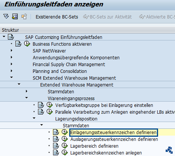Screen dimensions: 175x156
Task: Open Existierende BC-Sets
Action: (x=57, y=17)
